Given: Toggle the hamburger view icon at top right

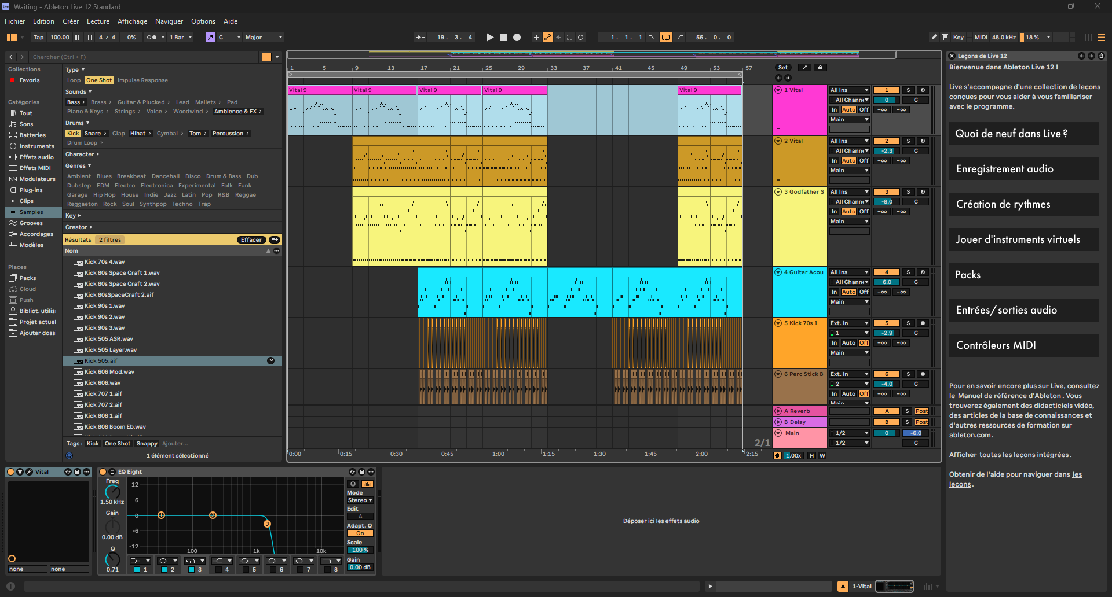Looking at the screenshot, I should tap(1101, 38).
